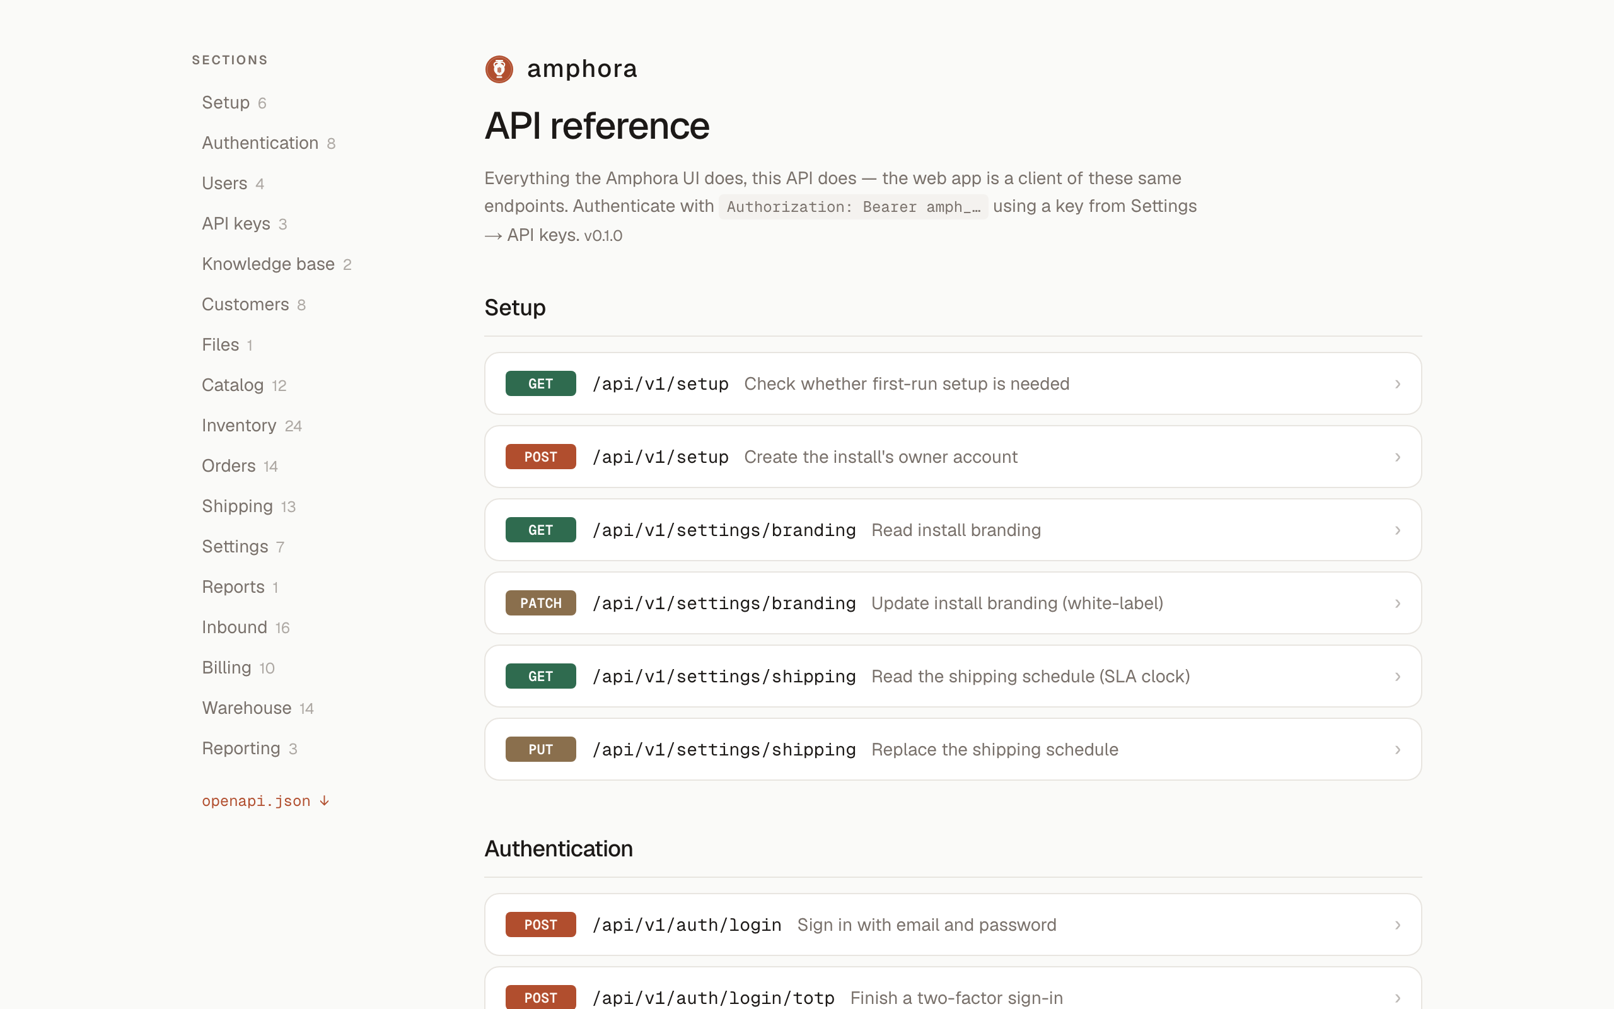Click the Authentication section heading

click(558, 849)
